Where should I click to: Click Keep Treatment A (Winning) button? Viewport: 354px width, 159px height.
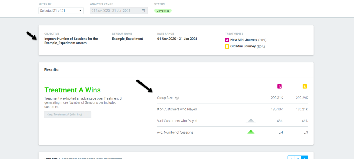[64, 114]
